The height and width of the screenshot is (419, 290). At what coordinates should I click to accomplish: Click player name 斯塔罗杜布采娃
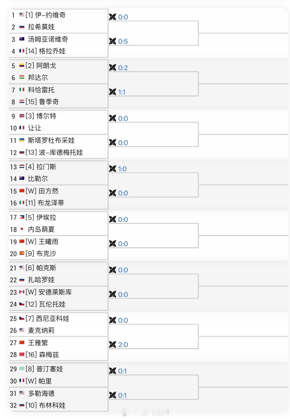51,140
